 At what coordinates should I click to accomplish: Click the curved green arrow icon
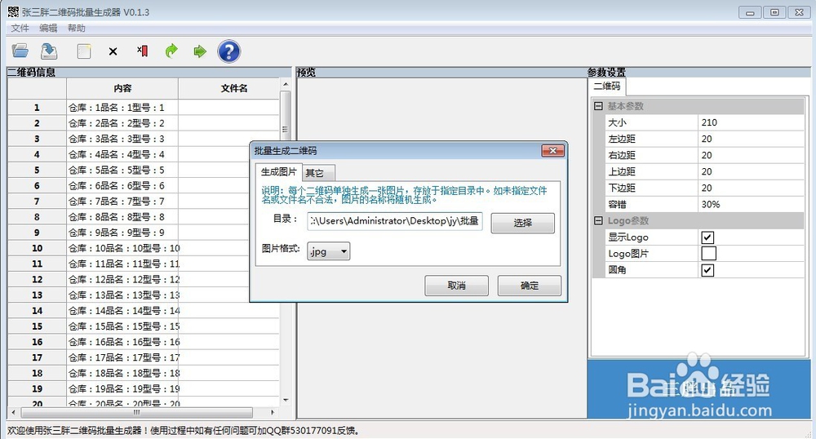(171, 51)
